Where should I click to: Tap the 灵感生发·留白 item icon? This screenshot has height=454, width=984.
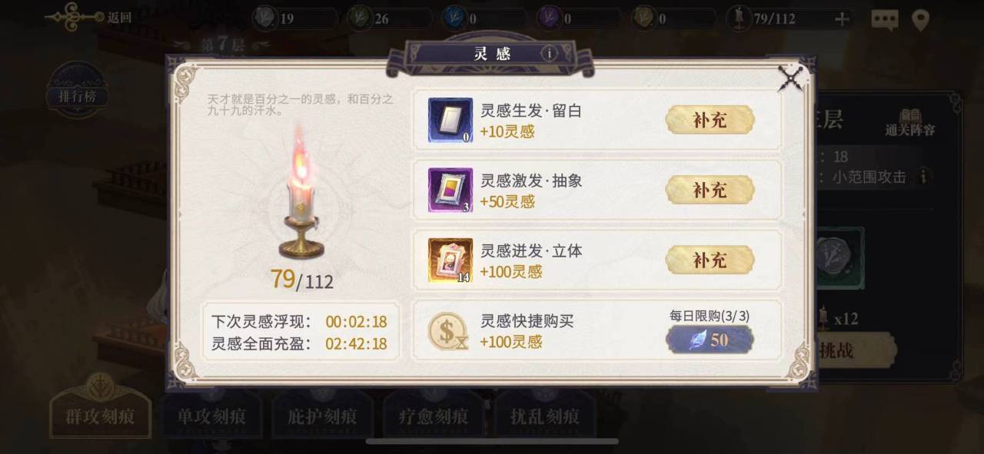pos(450,120)
